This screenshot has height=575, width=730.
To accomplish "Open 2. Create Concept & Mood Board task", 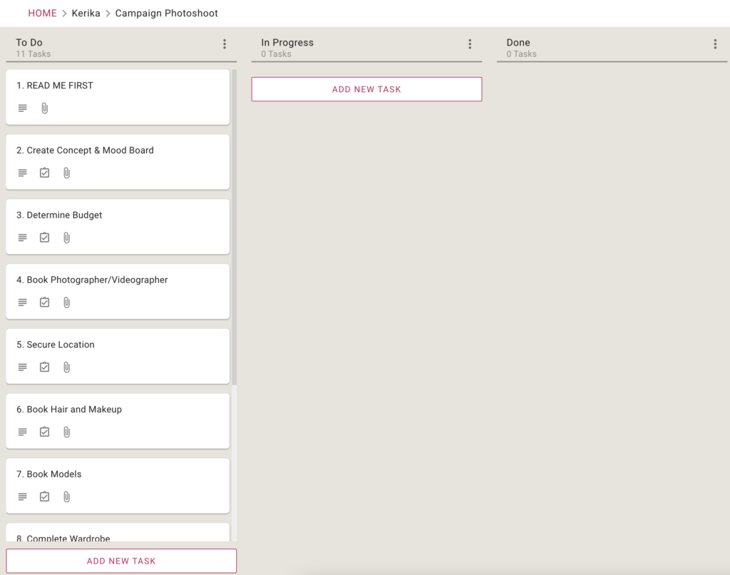I will [118, 162].
